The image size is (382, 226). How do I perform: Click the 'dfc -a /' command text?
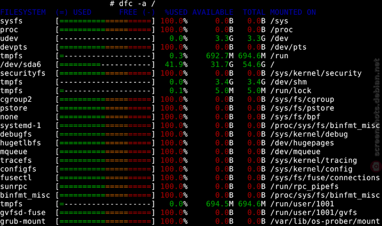coord(137,4)
